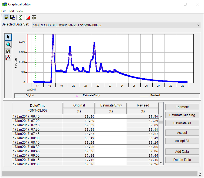Click the peak of the day 22 hydrograph
This screenshot has height=178, width=204.
94,43
